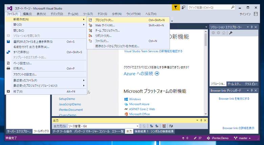Click Solution Explorer home icon

coord(224,33)
